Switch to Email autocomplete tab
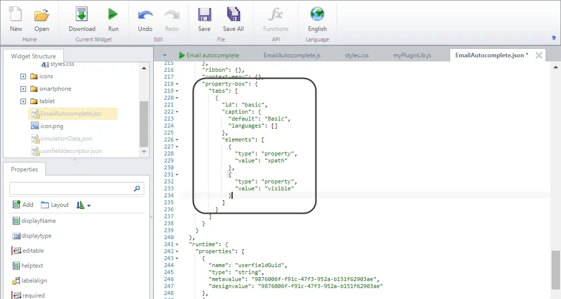This screenshot has height=299, width=561. point(209,55)
